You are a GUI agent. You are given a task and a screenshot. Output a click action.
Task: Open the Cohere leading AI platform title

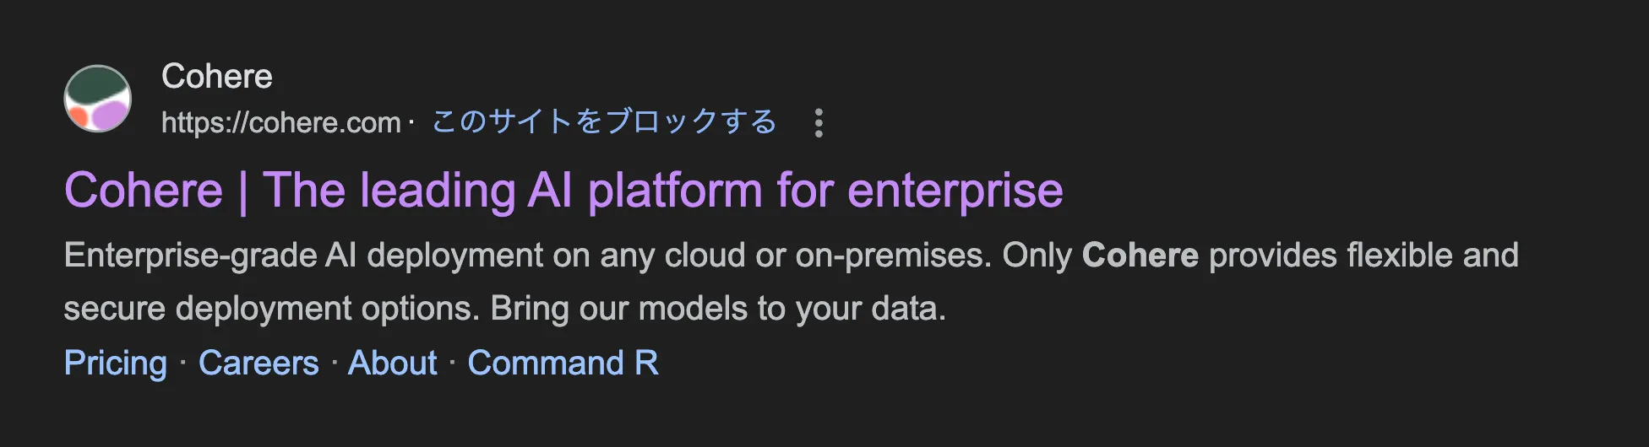[x=563, y=191]
